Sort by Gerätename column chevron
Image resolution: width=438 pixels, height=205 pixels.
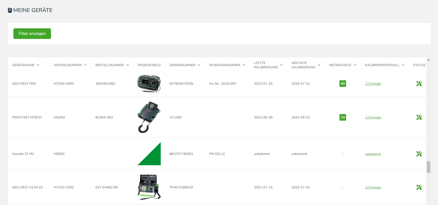pos(38,65)
